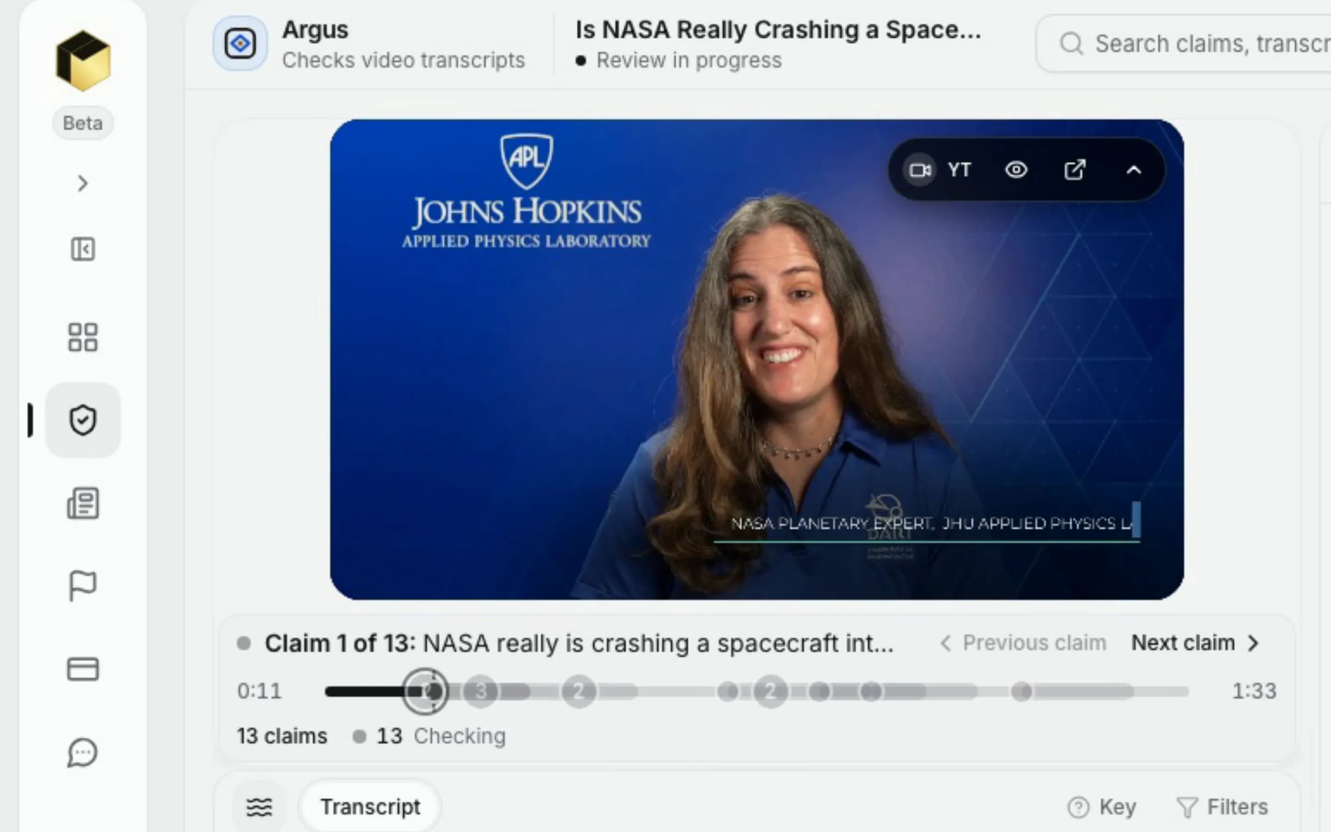Open the flag icon in sidebar
Image resolution: width=1331 pixels, height=832 pixels.
83,586
